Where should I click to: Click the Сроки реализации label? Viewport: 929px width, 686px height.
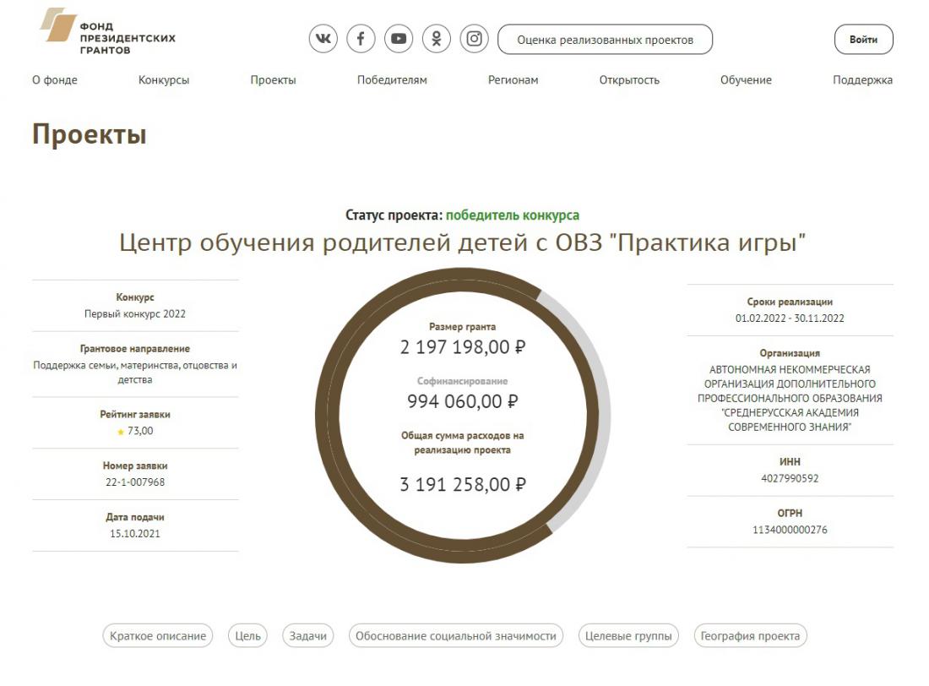(790, 302)
